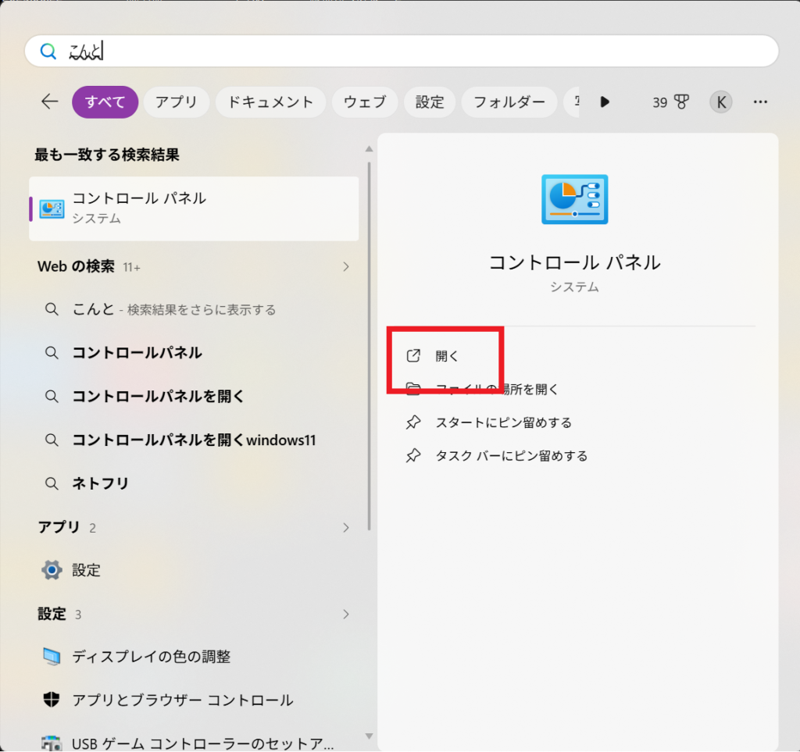The height and width of the screenshot is (752, 800).
Task: Click the back arrow icon
Action: 50,102
